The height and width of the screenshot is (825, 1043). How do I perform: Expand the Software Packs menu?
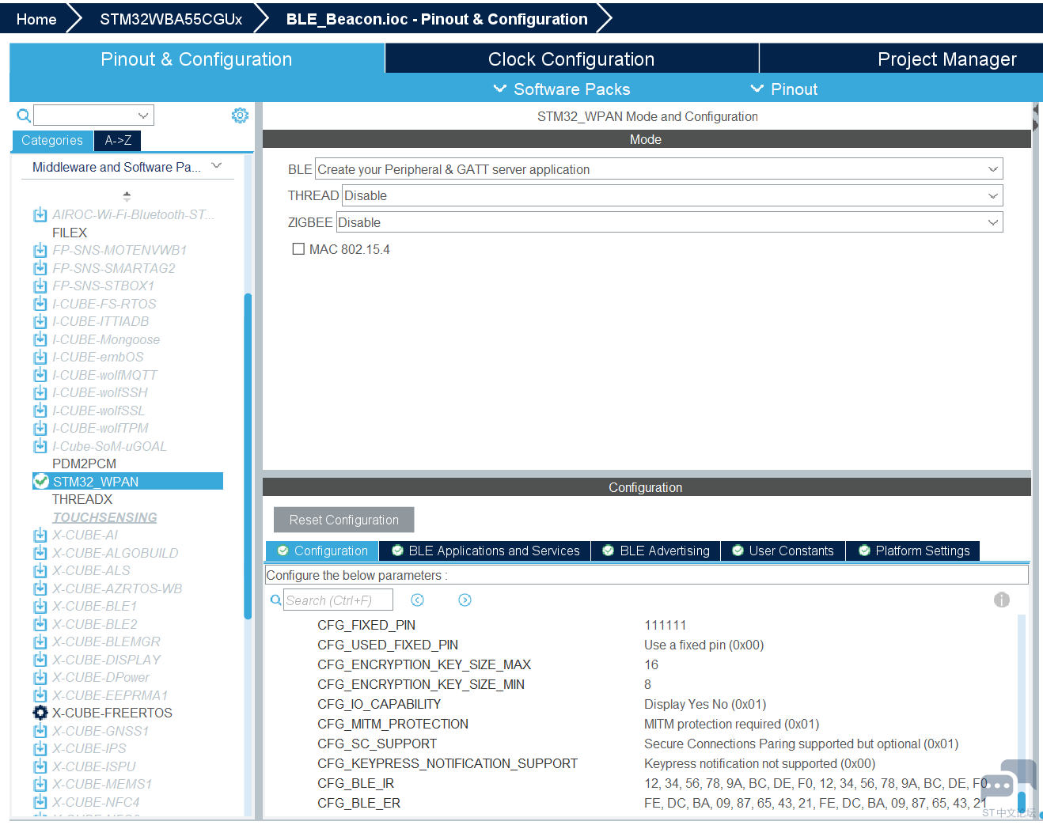[562, 89]
